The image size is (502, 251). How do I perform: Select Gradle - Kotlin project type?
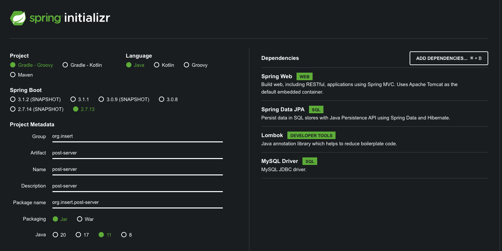(82, 65)
